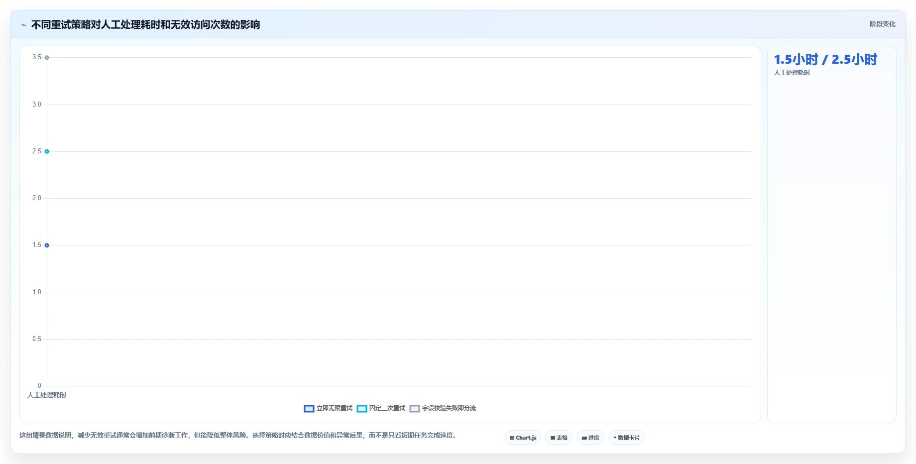
Task: Click the 进度 tag
Action: click(x=590, y=438)
